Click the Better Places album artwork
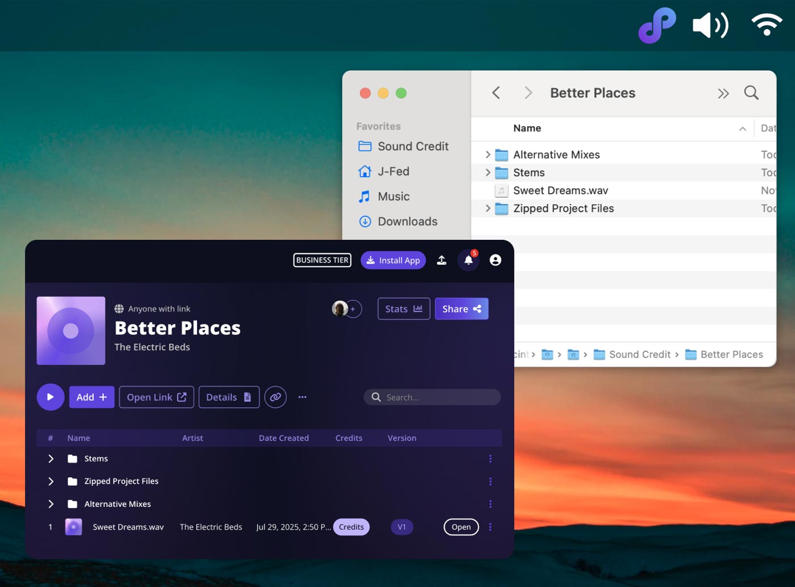The width and height of the screenshot is (795, 587). click(71, 331)
